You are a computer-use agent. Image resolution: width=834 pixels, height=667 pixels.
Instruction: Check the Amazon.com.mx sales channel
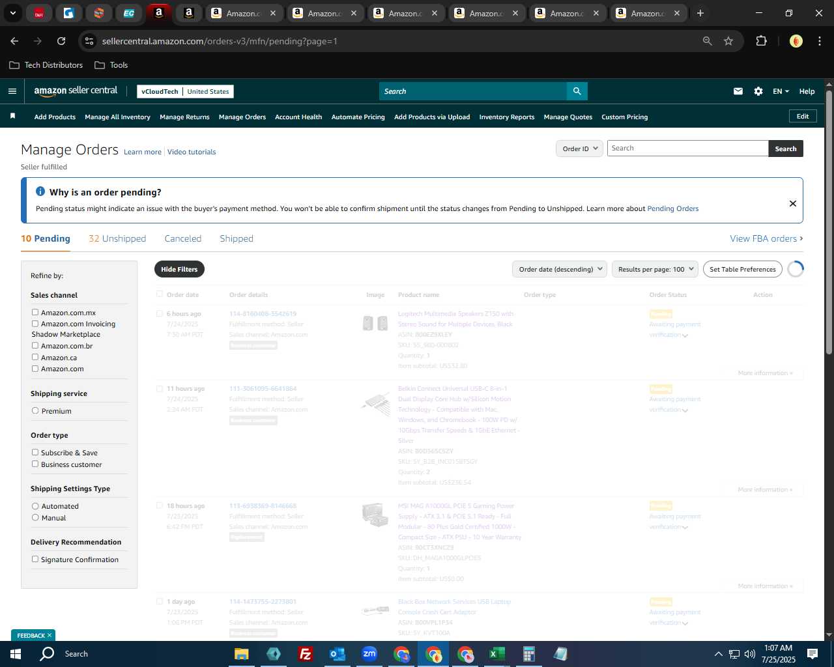coord(35,313)
